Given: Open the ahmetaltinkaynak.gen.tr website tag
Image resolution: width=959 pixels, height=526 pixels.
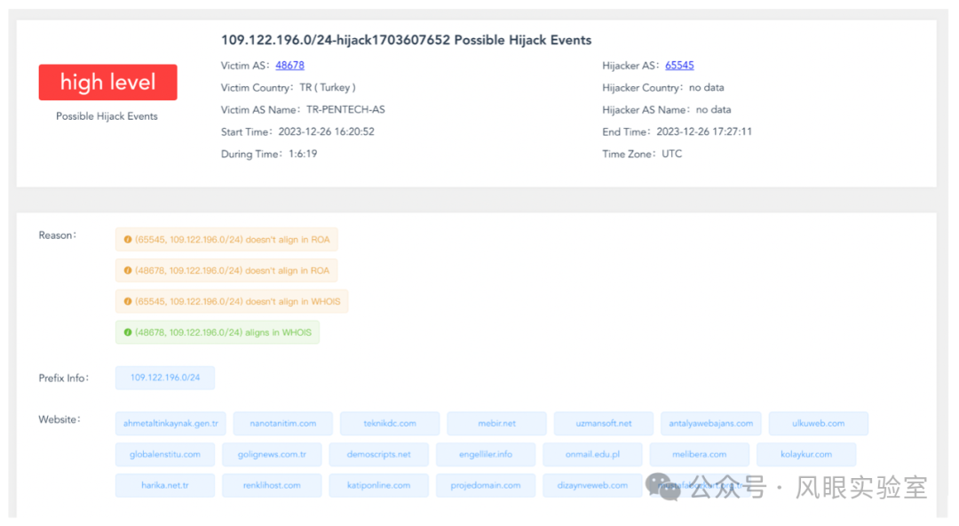Looking at the screenshot, I should tap(170, 424).
